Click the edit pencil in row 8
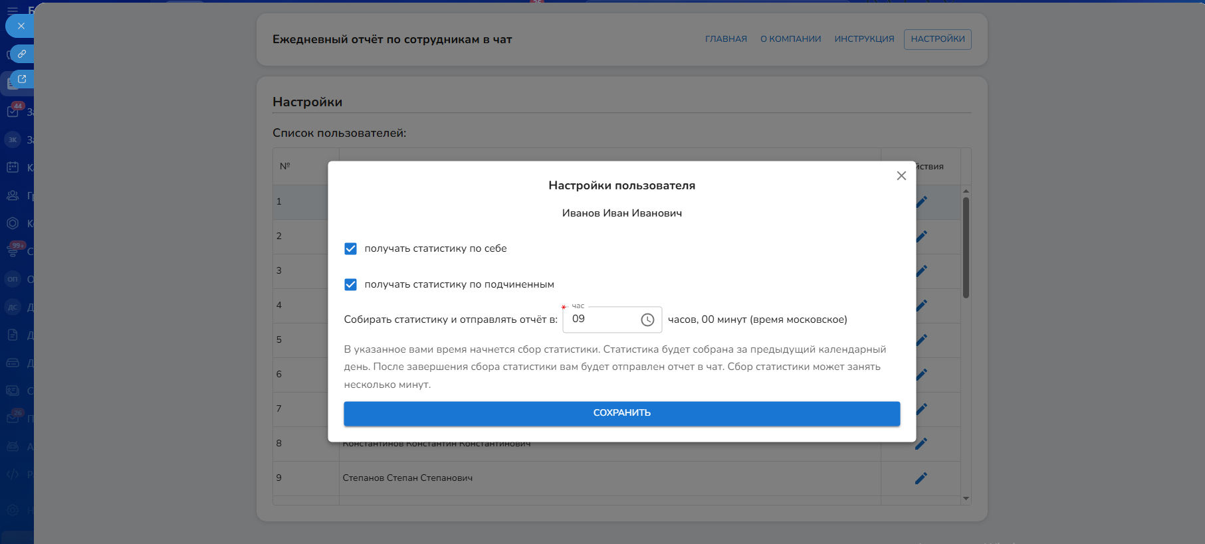The height and width of the screenshot is (544, 1205). (921, 444)
